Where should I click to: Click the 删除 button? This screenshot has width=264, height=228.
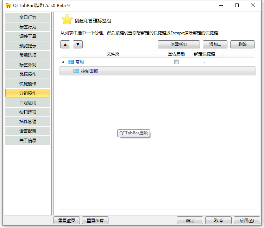click(x=243, y=45)
